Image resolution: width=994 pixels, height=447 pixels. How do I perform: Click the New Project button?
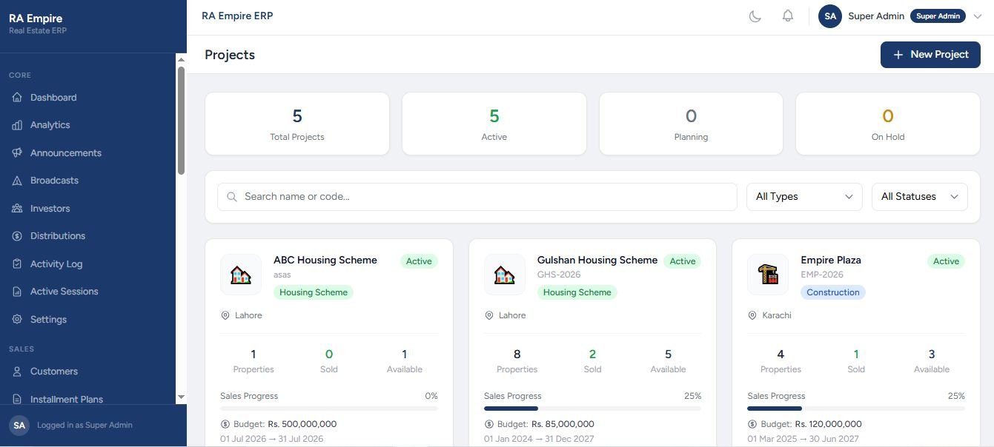click(930, 55)
